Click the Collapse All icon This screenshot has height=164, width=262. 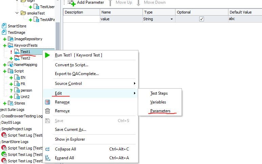tap(48, 149)
